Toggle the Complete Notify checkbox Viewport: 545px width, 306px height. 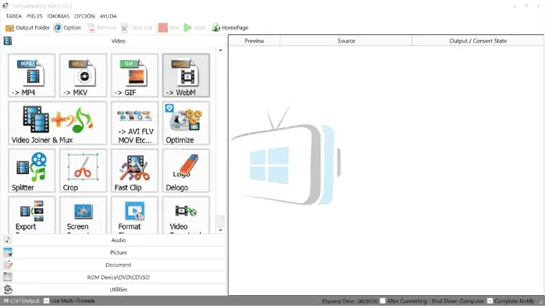tap(490, 301)
